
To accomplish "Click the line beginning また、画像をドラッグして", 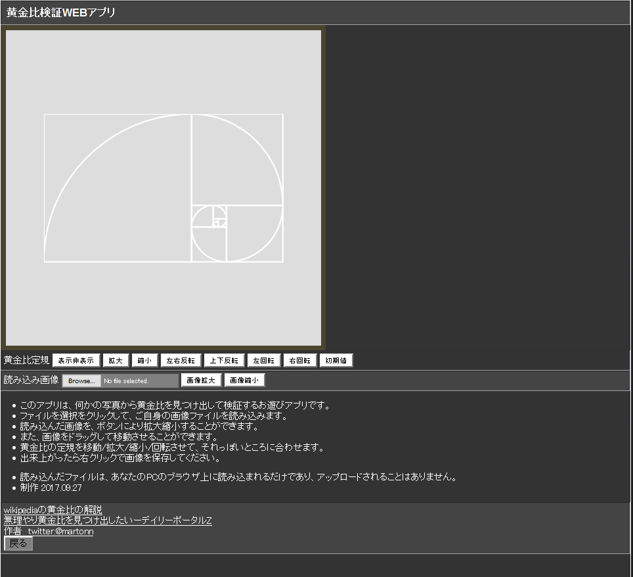I will pos(119,437).
